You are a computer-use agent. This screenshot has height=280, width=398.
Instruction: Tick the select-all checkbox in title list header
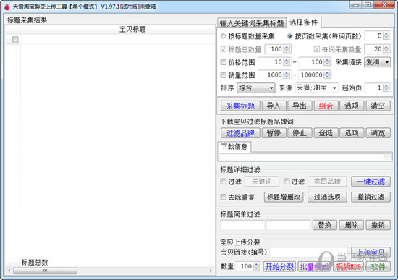15,39
